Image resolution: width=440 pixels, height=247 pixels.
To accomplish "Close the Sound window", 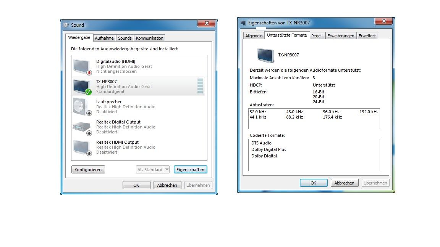I will point(207,24).
